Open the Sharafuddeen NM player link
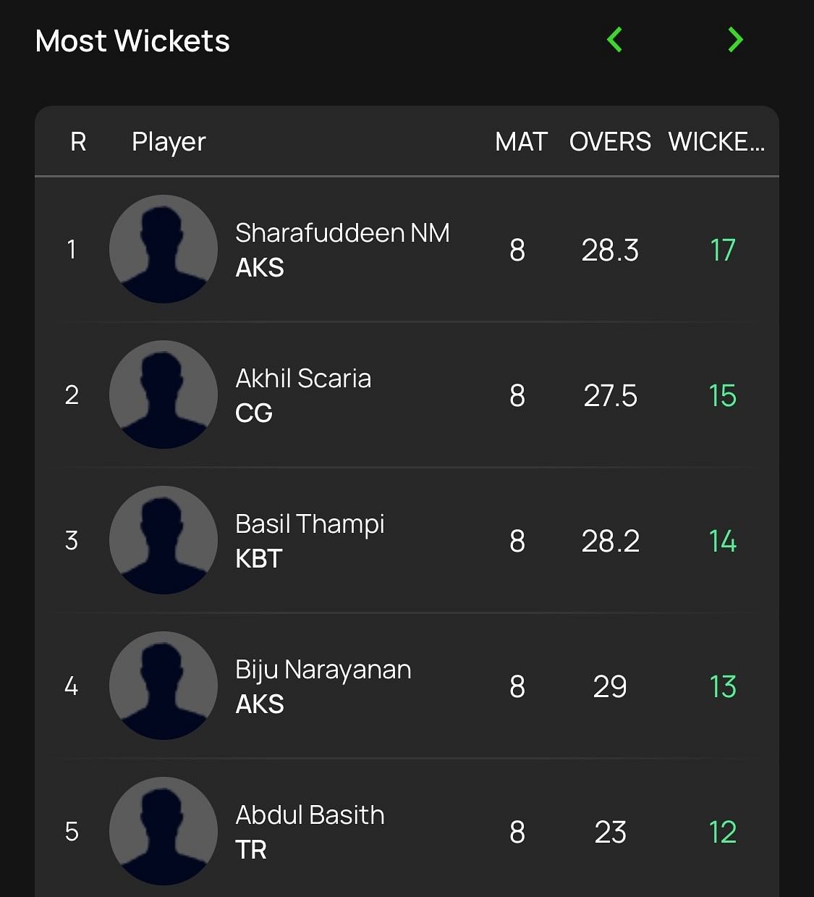814x897 pixels. click(342, 233)
